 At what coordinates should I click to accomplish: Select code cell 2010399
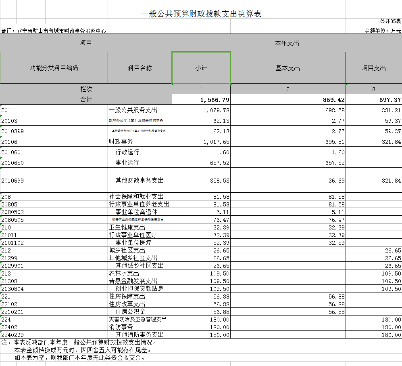coord(54,131)
